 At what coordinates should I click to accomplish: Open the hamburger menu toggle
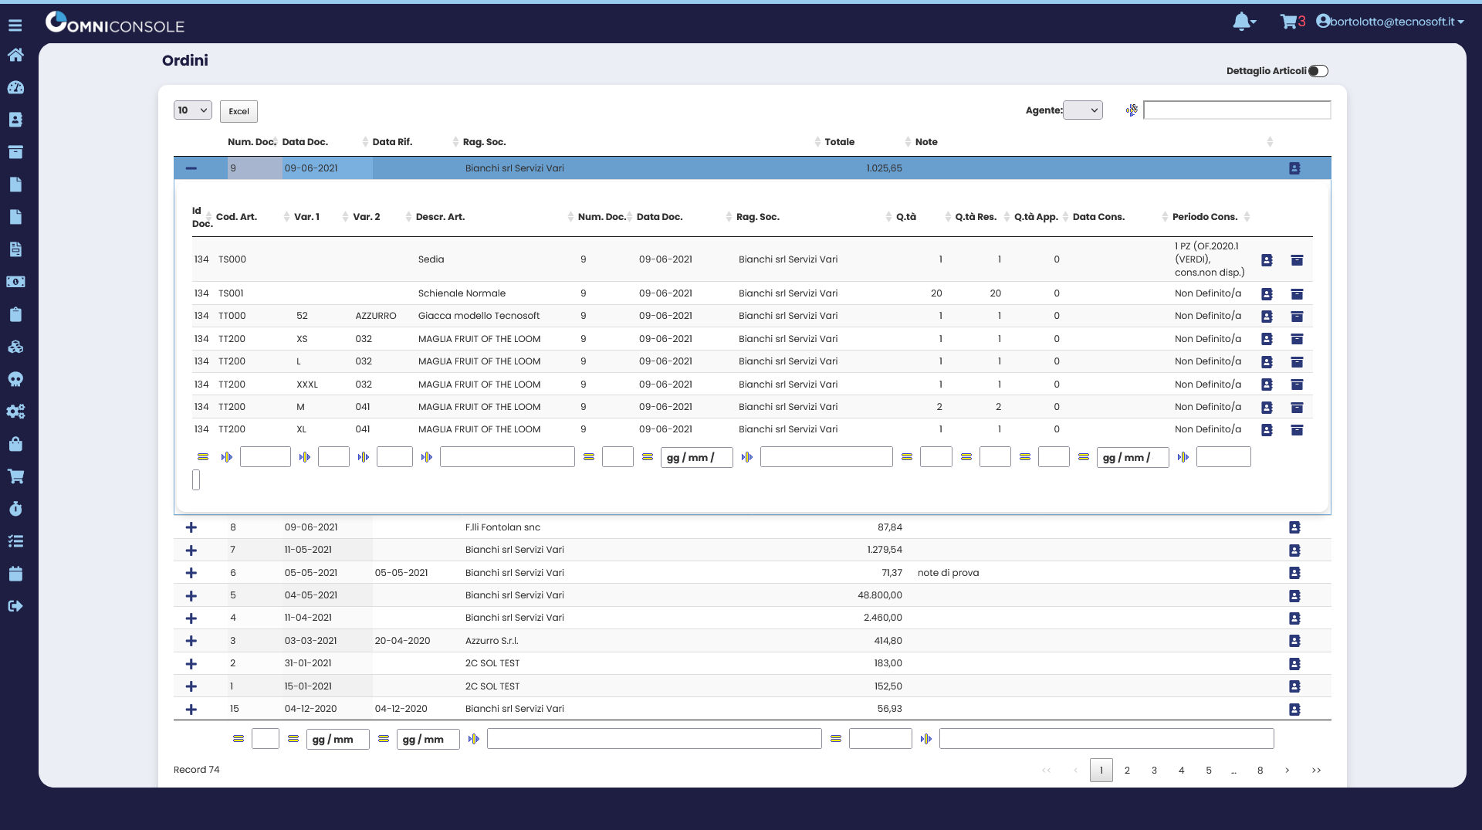(x=15, y=25)
